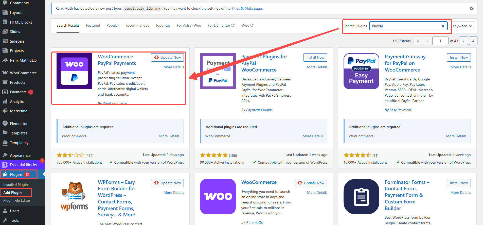
Task: Install Payment Plugins for PayPal WooCommerce
Action: 315,57
